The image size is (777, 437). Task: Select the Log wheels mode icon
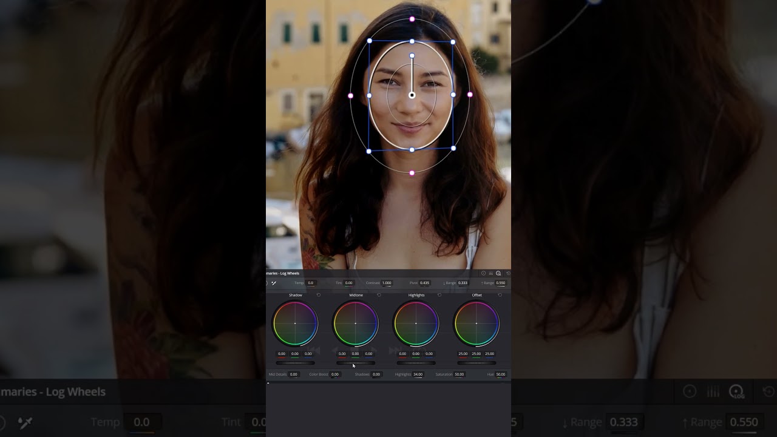498,273
